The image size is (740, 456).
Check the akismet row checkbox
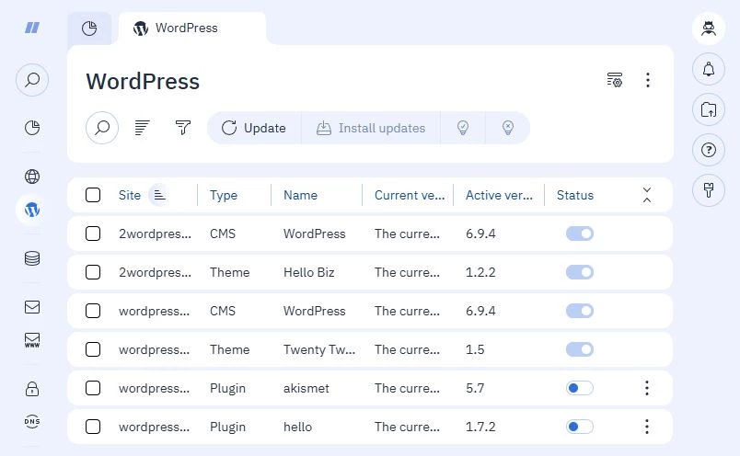point(93,388)
